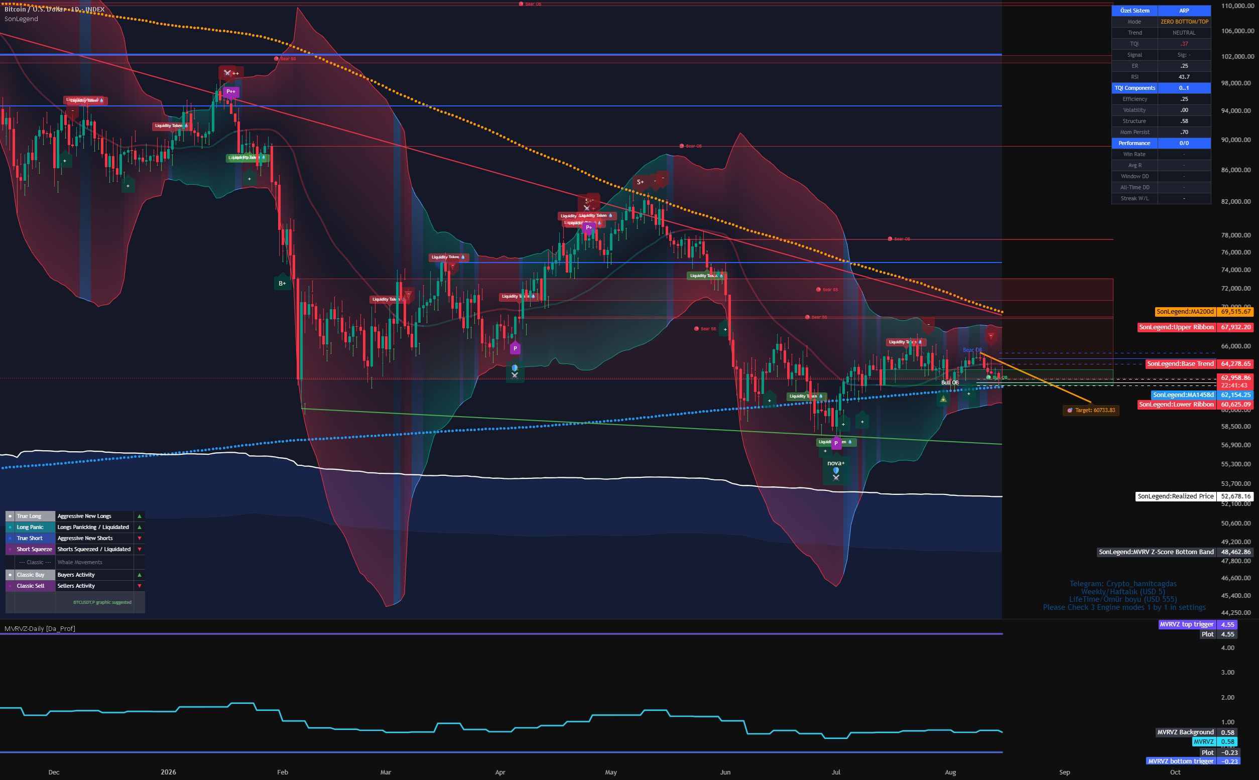Click the TQI Components header cell
Viewport: 1259px width, 780px height.
click(1135, 88)
